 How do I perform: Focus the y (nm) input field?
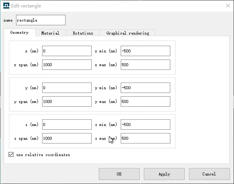[x=67, y=88]
